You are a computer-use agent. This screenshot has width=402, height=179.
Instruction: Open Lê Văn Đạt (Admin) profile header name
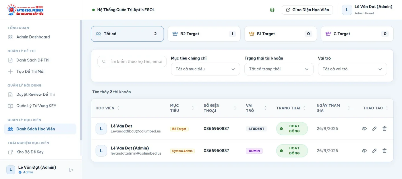(x=373, y=7)
